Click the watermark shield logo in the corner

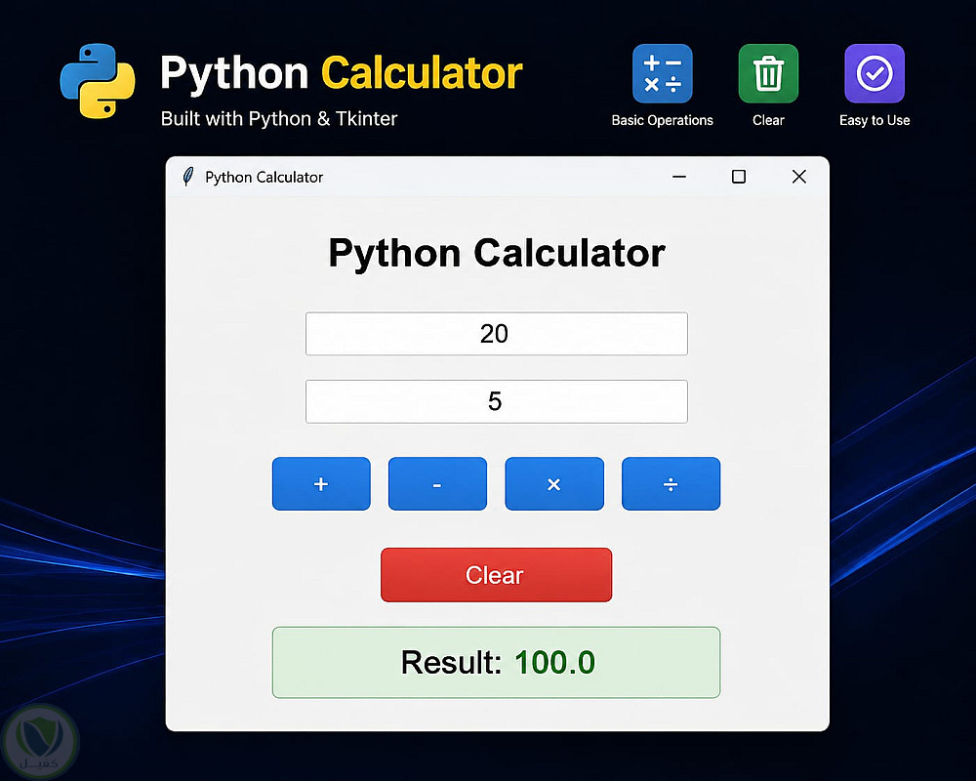pos(39,741)
